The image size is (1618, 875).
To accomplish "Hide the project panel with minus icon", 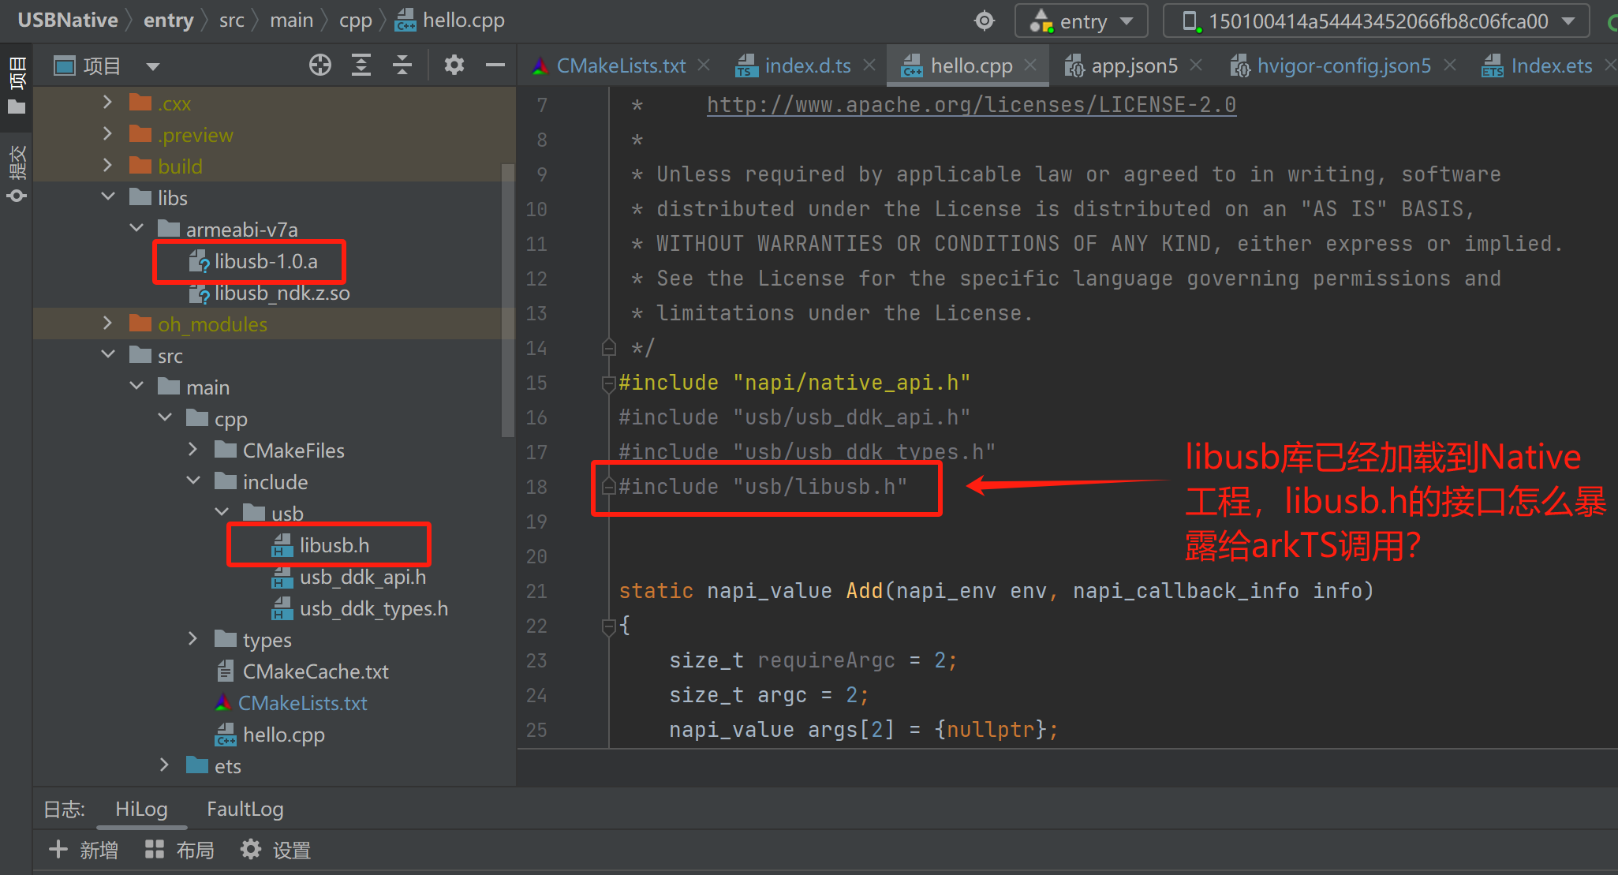I will coord(495,65).
